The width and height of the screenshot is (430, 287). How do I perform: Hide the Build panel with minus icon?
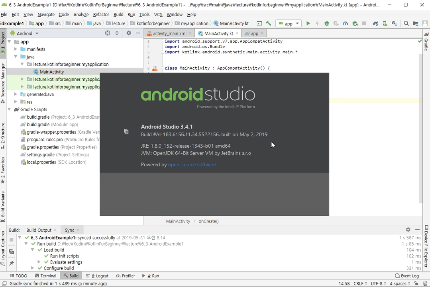point(417,230)
